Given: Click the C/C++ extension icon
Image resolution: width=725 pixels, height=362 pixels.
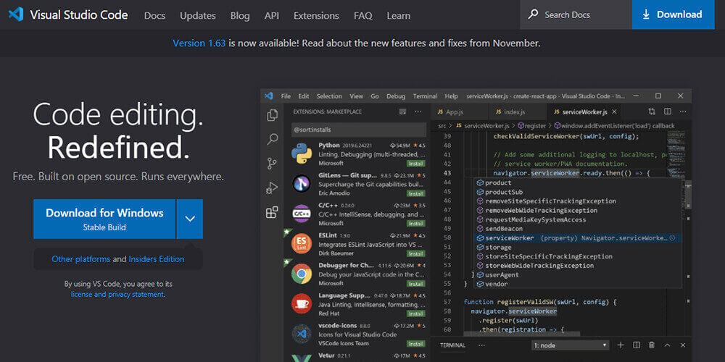Looking at the screenshot, I should click(302, 214).
